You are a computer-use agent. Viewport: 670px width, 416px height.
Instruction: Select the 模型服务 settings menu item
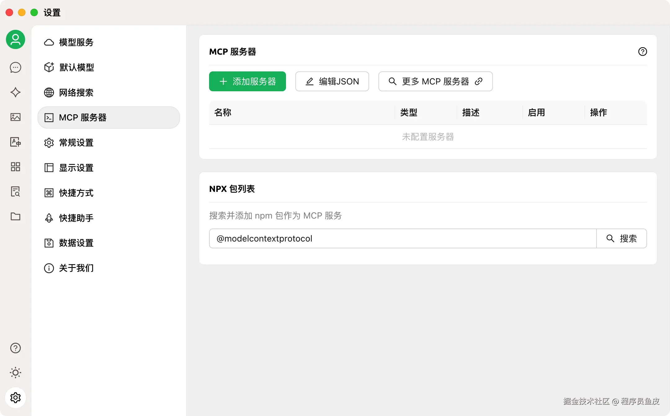76,42
